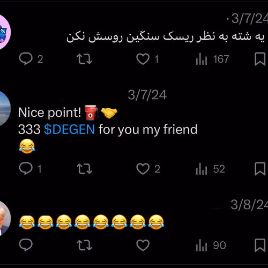Retweet the Nice point tweet
The width and height of the screenshot is (268, 268).
(x=84, y=169)
